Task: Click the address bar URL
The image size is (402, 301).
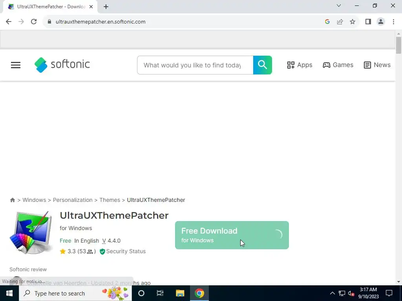Action: pos(100,22)
